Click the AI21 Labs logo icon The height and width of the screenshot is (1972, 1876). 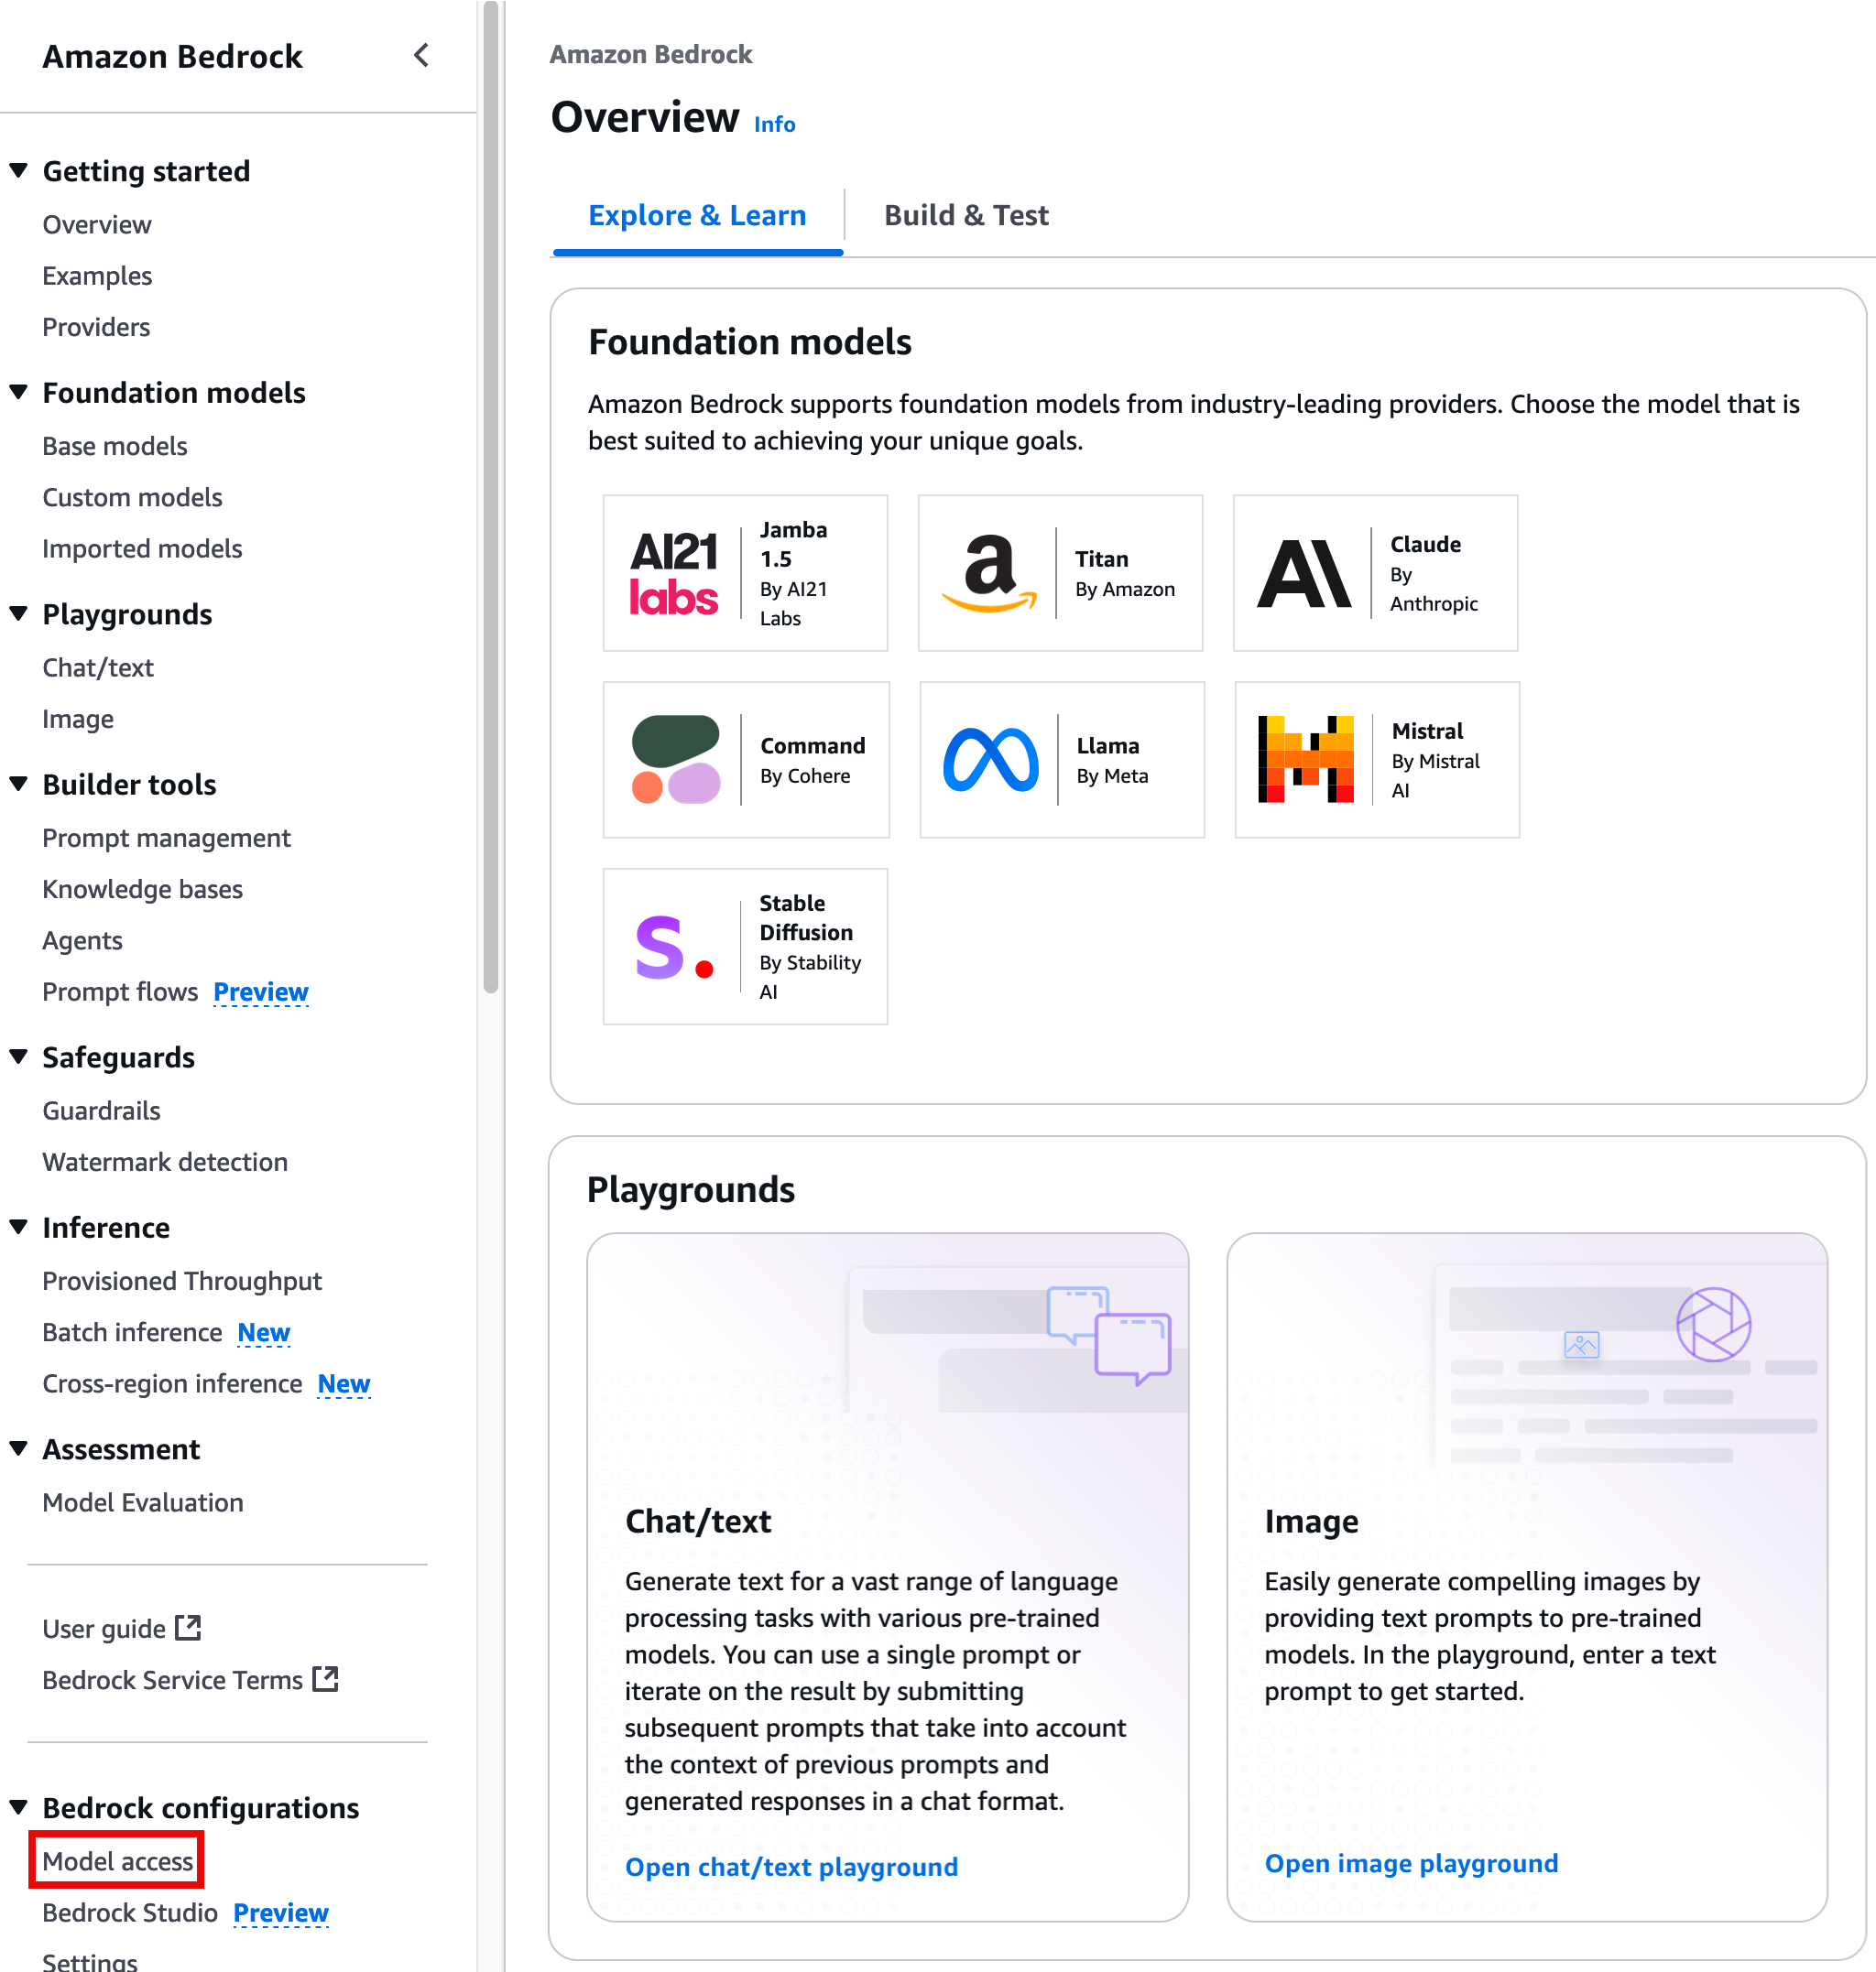pyautogui.click(x=673, y=574)
